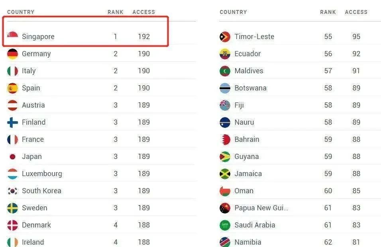Click the Papua New Guinea flag icon

coord(225,208)
